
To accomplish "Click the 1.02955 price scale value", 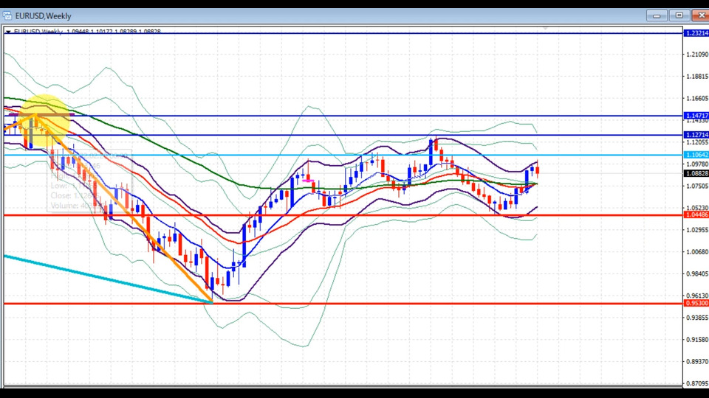I will click(696, 230).
